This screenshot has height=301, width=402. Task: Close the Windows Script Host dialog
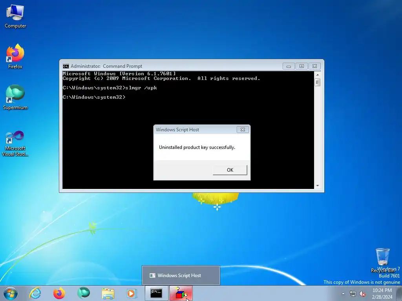click(243, 129)
